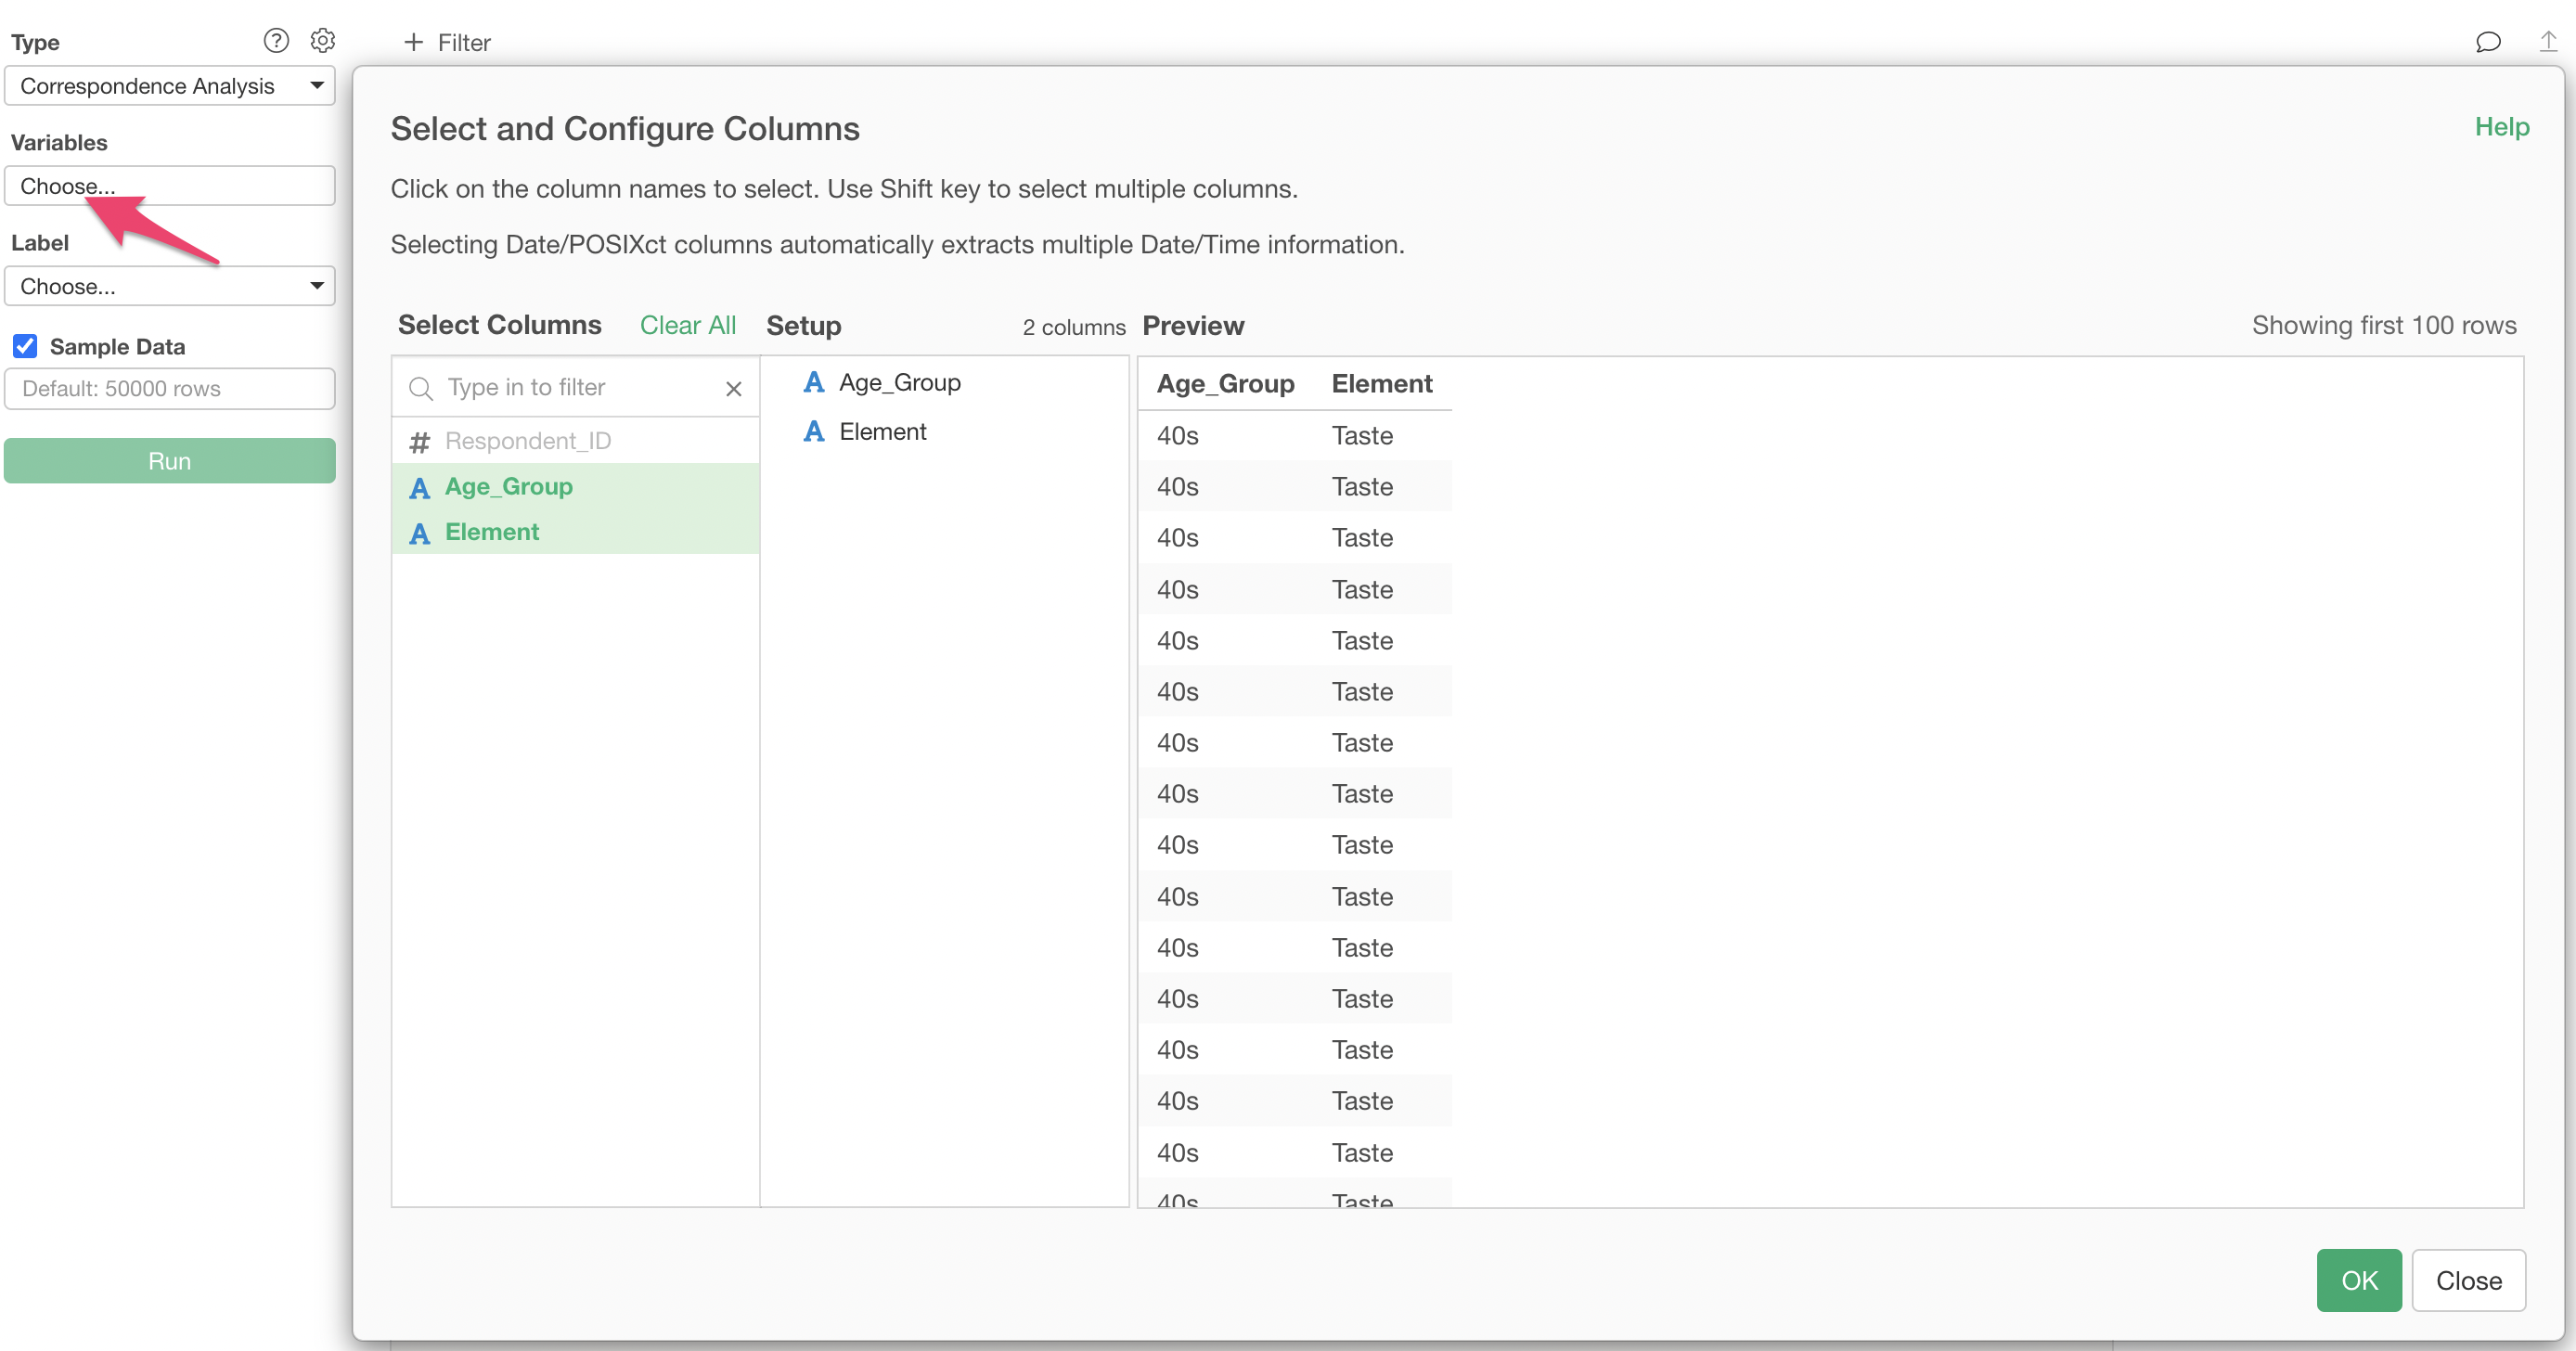
Task: Deselect Element in Select Columns list
Action: tap(491, 532)
